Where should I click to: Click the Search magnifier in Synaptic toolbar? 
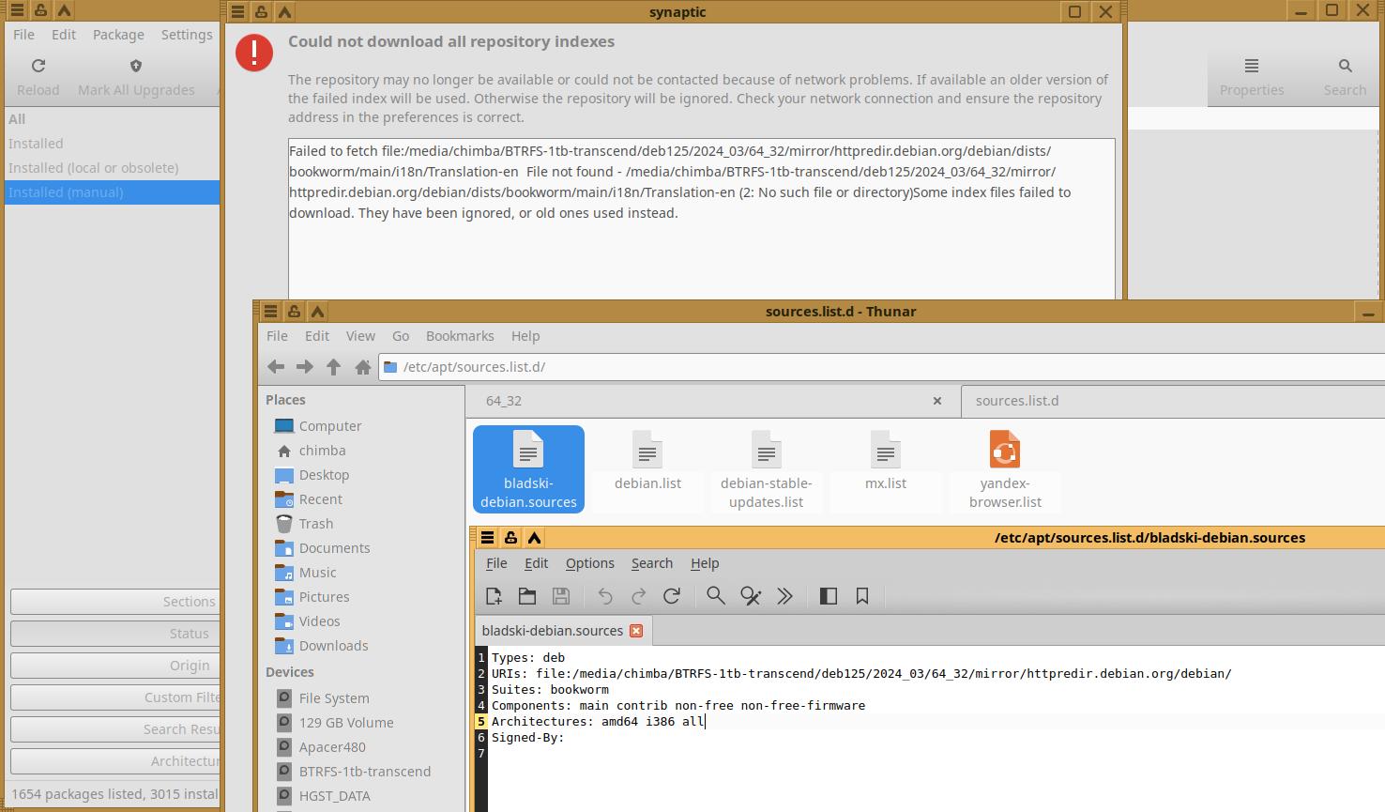[x=1346, y=66]
